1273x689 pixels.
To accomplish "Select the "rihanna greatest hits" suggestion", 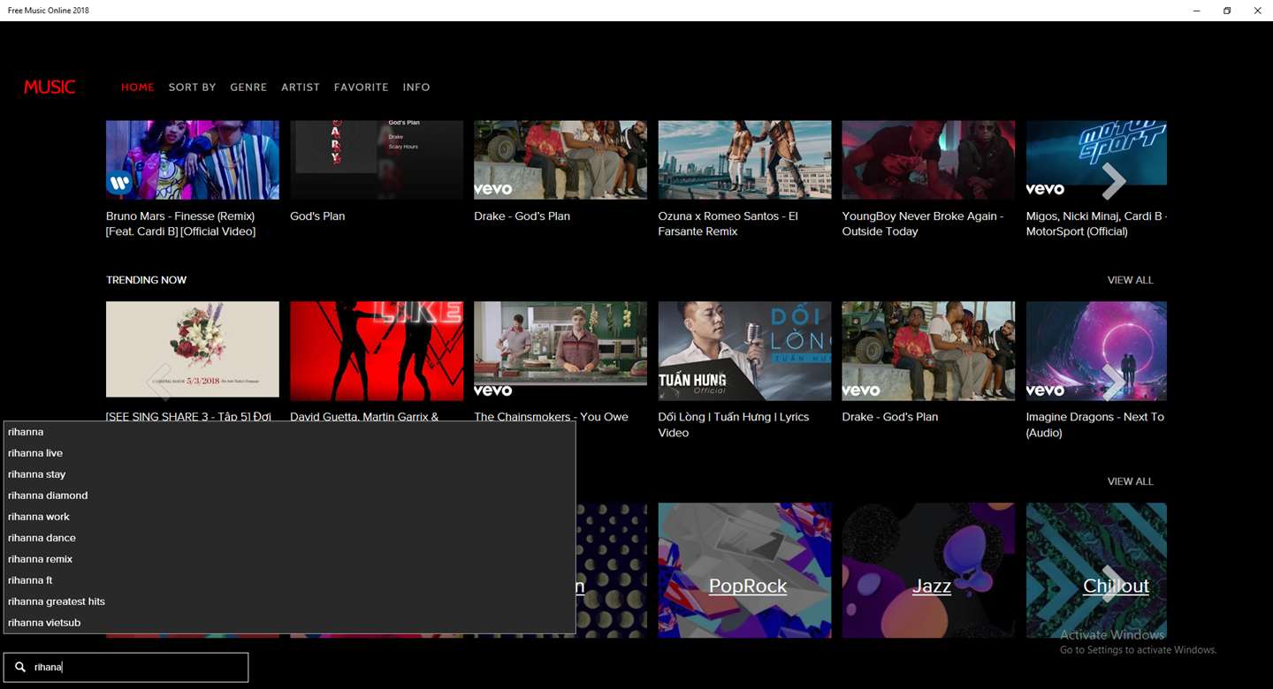I will coord(289,602).
